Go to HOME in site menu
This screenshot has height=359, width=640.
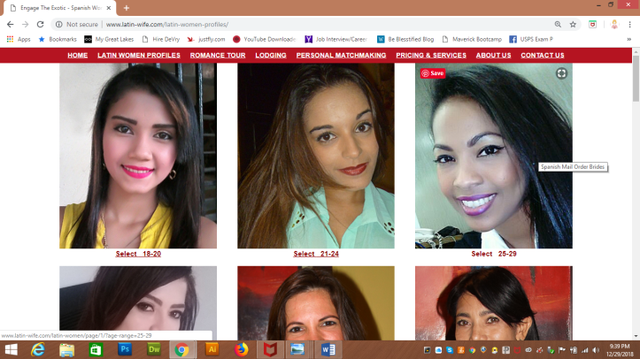[x=78, y=56]
